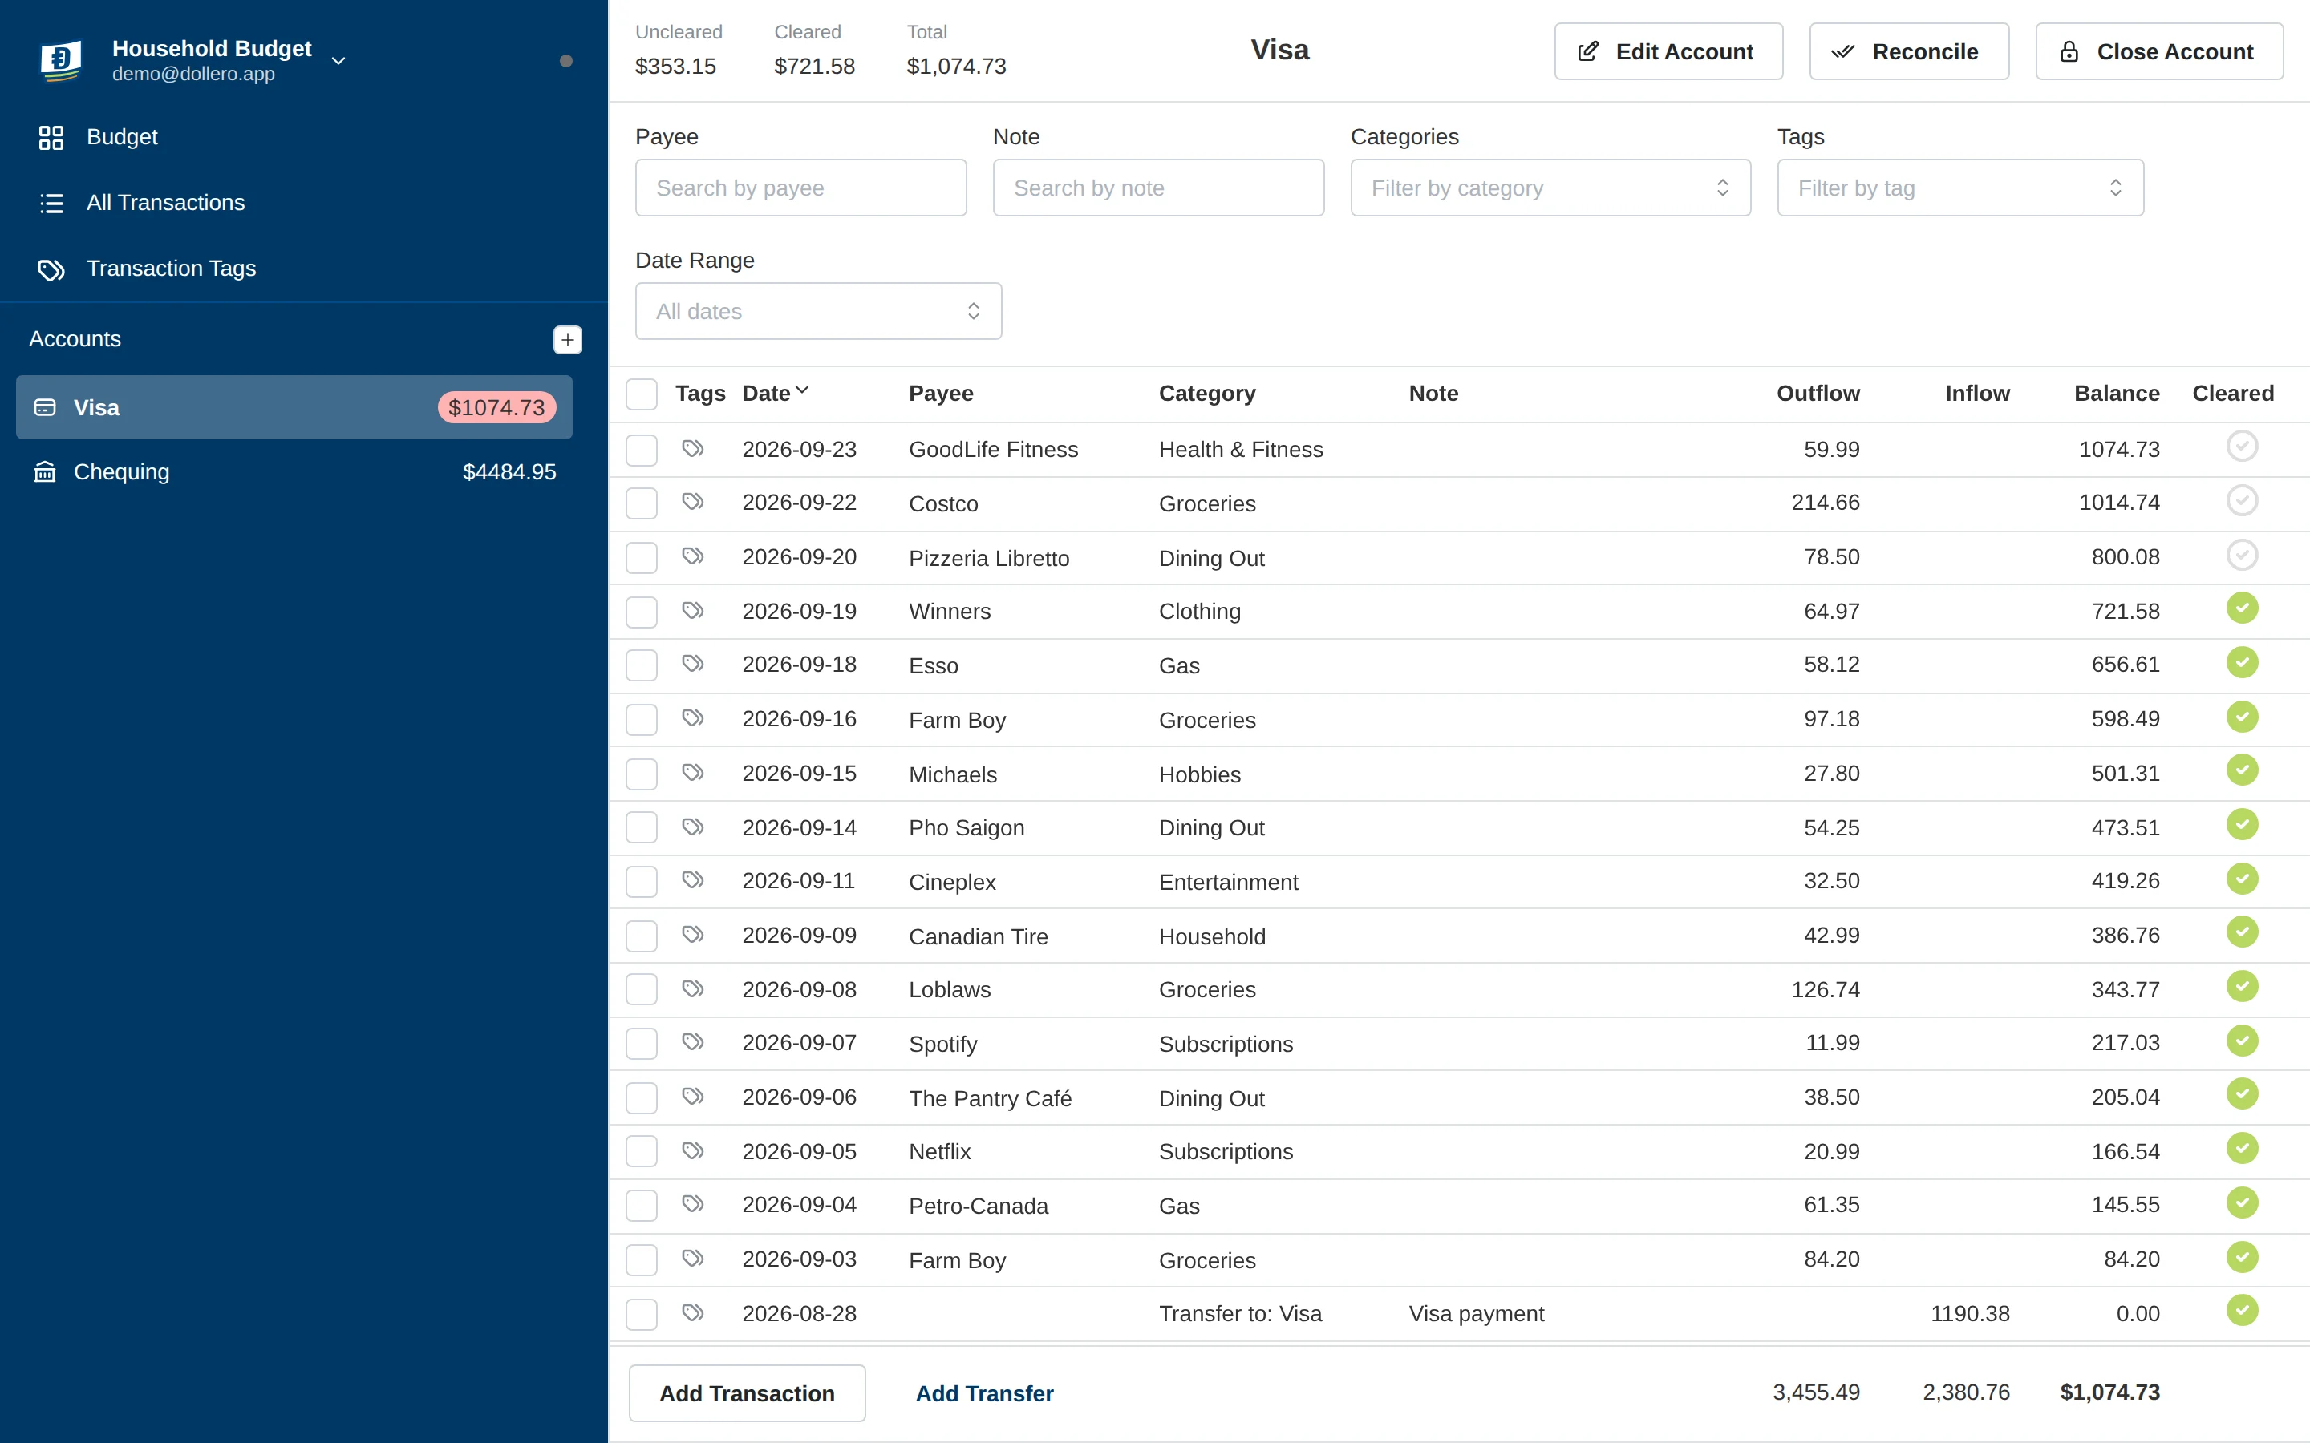
Task: Click the Visa payment note cell
Action: click(x=1476, y=1314)
